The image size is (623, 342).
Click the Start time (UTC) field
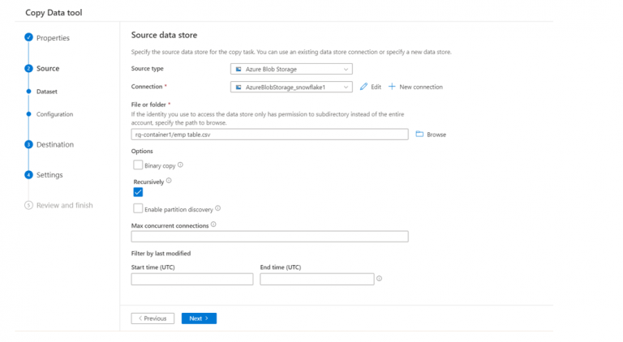192,279
